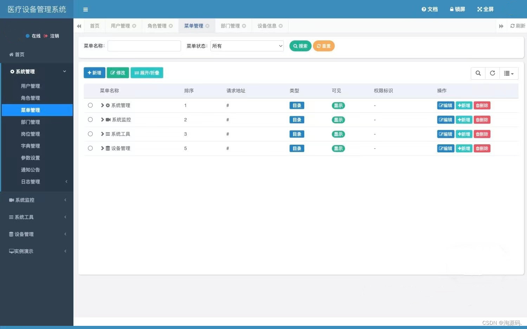Refresh table with circular arrow icon
Screen dimensions: 527x329
493,73
